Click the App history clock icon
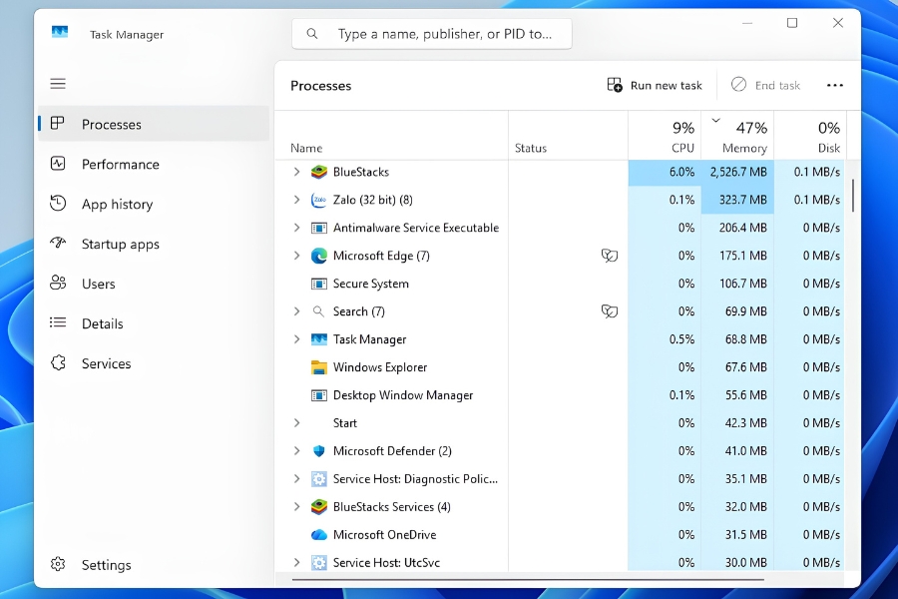This screenshot has height=599, width=898. point(58,203)
